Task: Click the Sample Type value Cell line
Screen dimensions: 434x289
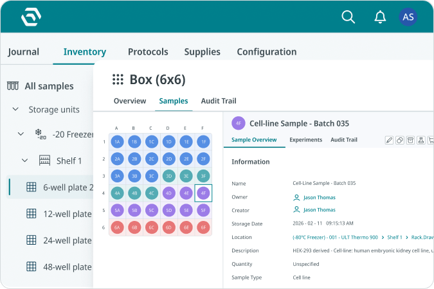Action: [302, 277]
